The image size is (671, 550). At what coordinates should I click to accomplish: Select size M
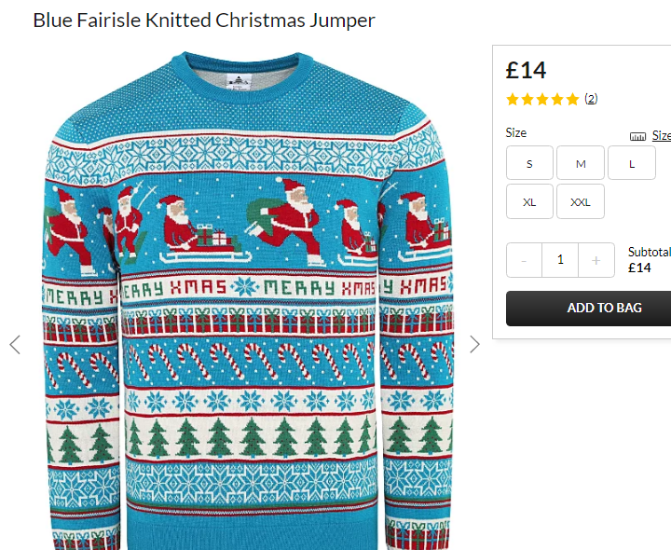coord(581,162)
